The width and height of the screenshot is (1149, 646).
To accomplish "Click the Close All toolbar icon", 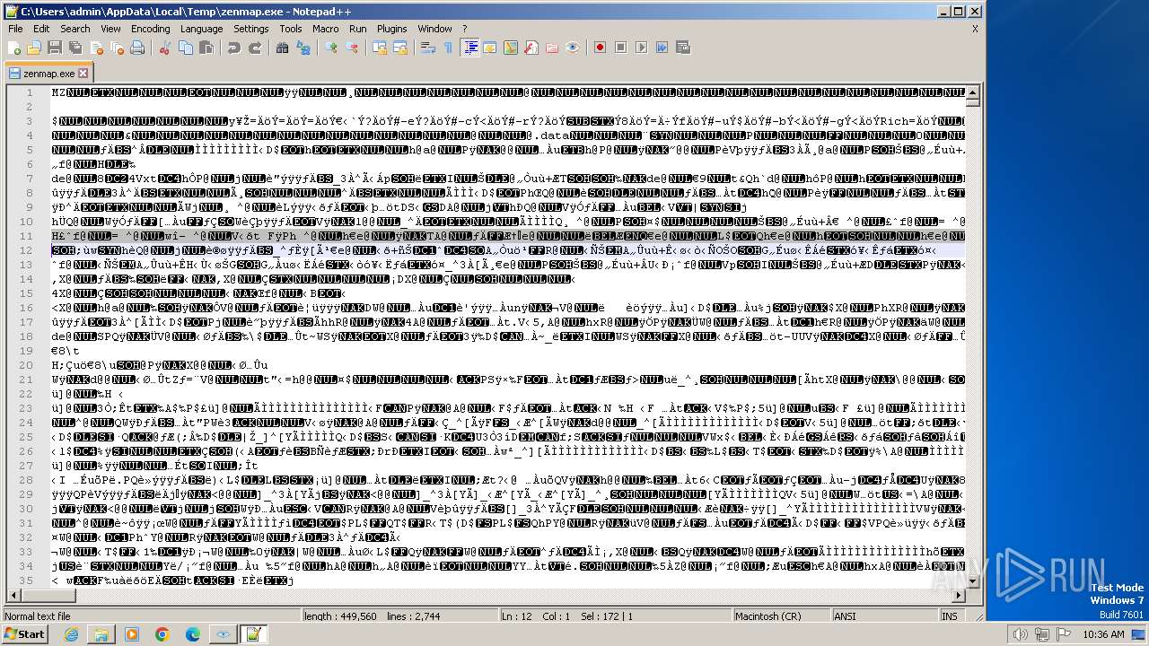I will [117, 48].
